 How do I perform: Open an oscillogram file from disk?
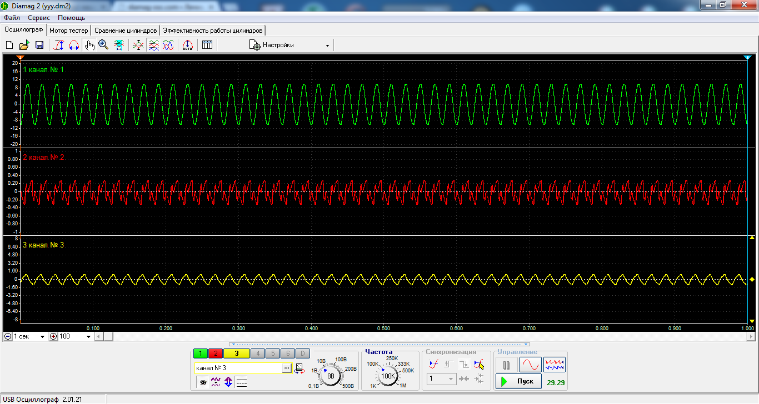tap(24, 45)
